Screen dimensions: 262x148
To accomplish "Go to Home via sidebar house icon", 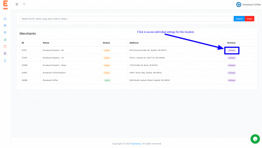I will tap(5, 18).
